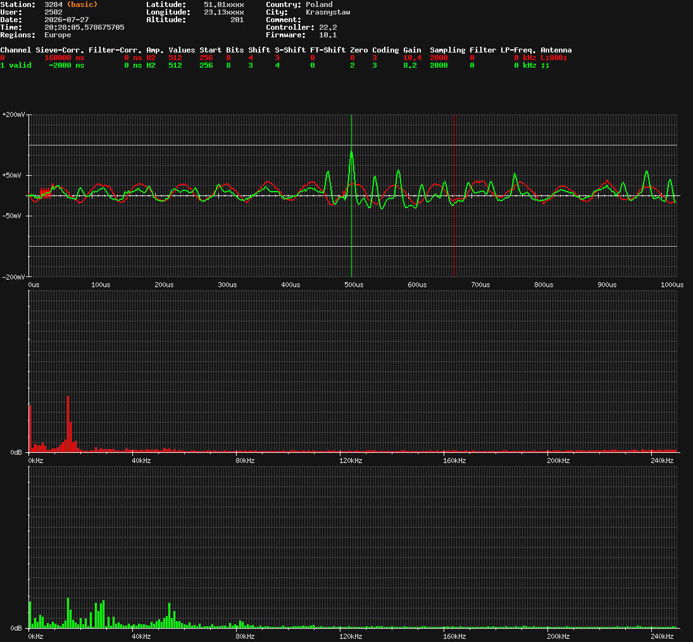Click the tallest green waveform peak

tap(351, 153)
